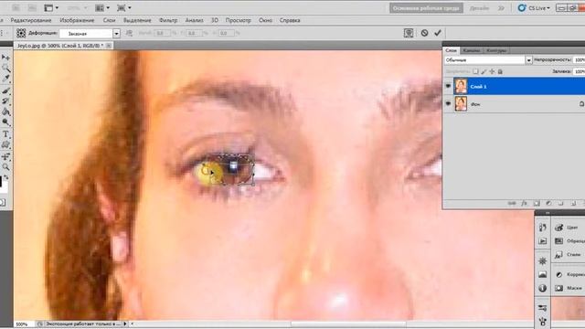Image resolution: width=585 pixels, height=329 pixels.
Task: Click the layer opacity (Непрозрачность) value field
Action: click(x=579, y=59)
